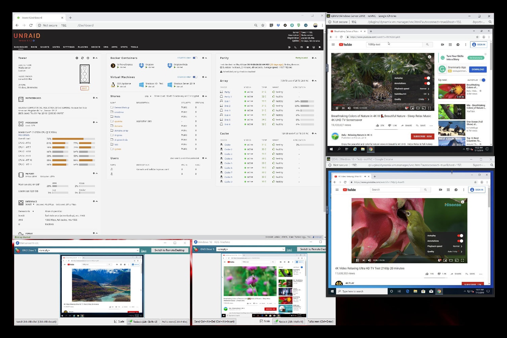Collapse the Parity panel with its chevron
507x338 pixels.
point(316,58)
